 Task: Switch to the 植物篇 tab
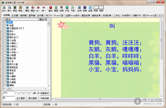(23, 15)
